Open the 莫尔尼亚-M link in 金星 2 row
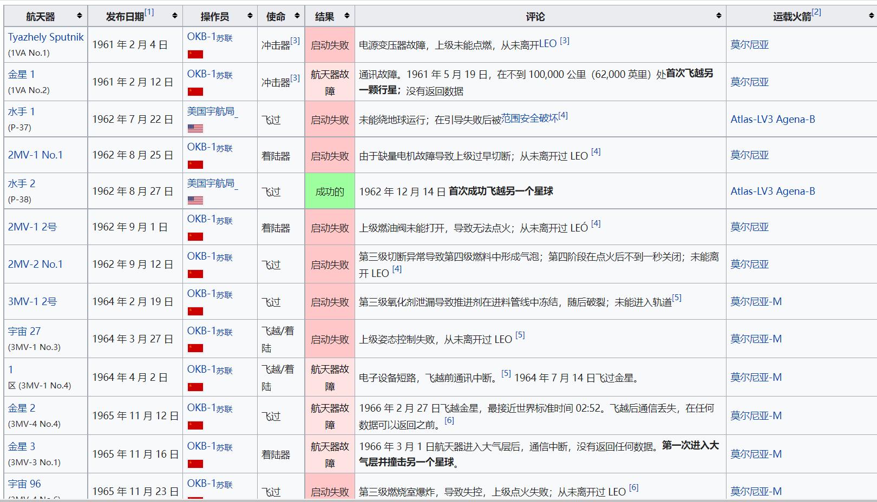 756,415
